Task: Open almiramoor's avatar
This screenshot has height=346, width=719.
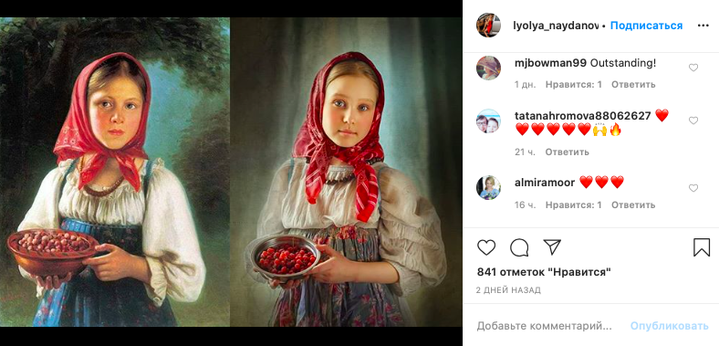Action: coord(488,188)
